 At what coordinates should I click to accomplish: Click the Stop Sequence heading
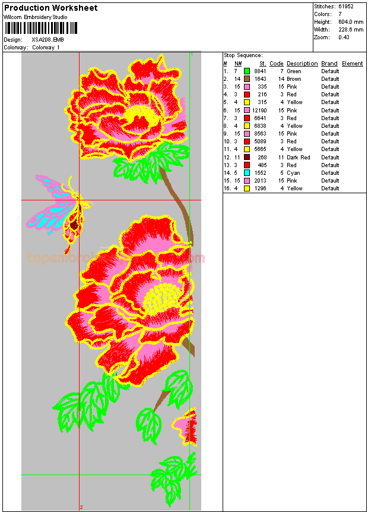point(243,55)
